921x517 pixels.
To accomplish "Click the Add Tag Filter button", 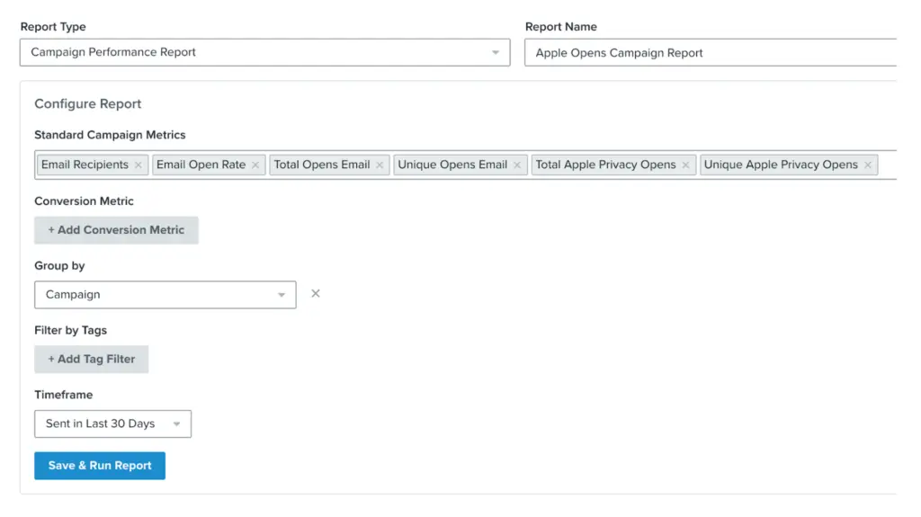I will [91, 359].
